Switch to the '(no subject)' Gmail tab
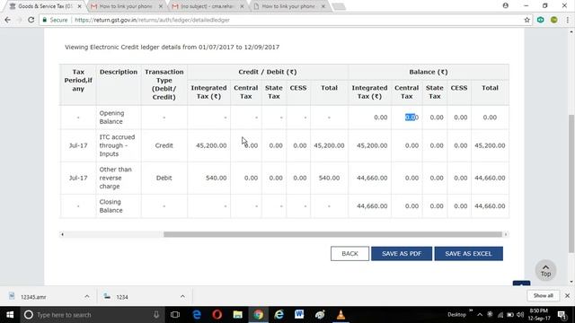Screen dimensions: 575x323 pyautogui.click(x=208, y=6)
